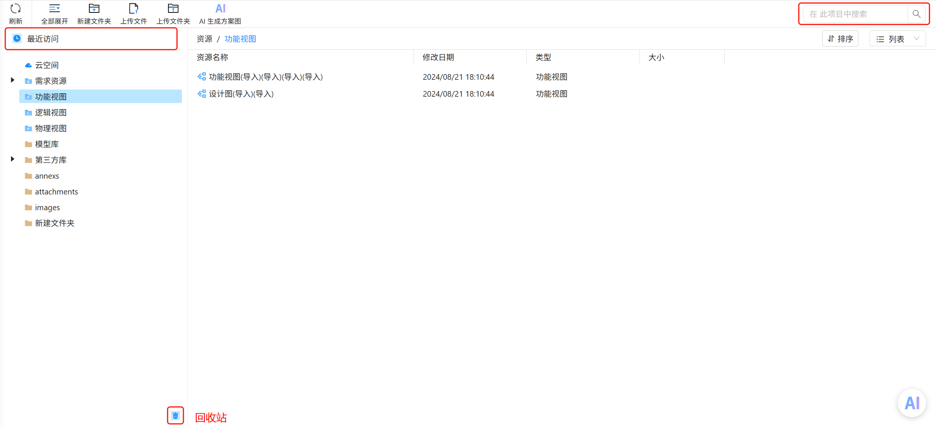The image size is (937, 428).
Task: Click icon of 设计图(导入)(导入) file
Action: tap(202, 94)
